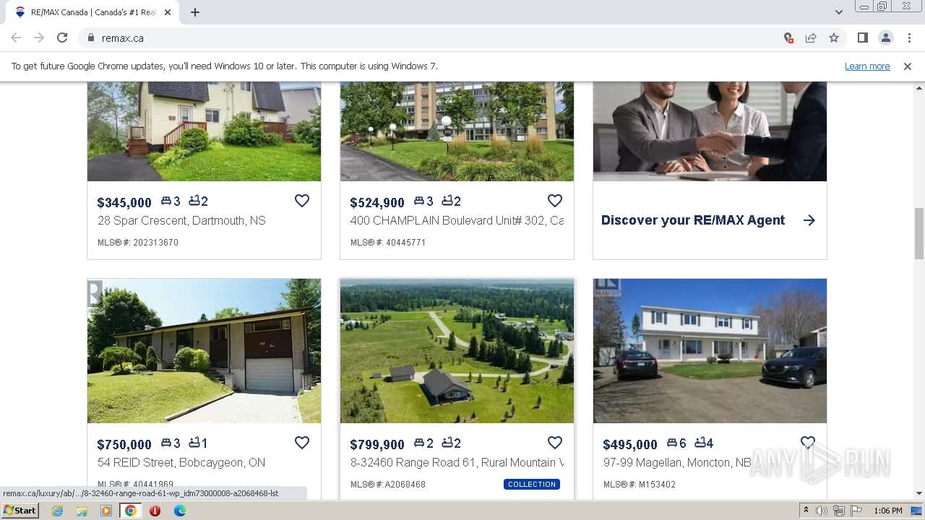Open the Discover your RE/MAX Agent link

tap(693, 220)
